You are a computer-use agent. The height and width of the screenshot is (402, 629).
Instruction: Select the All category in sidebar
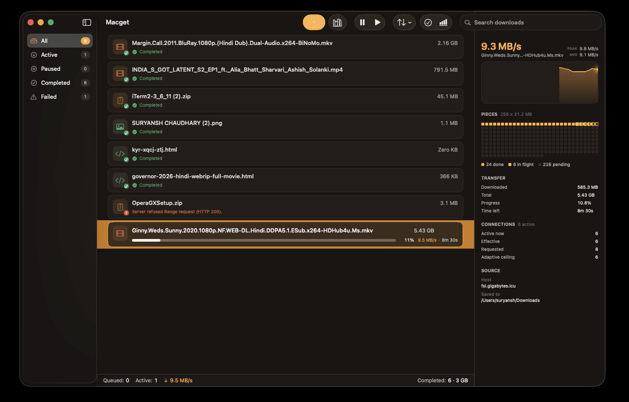(x=60, y=41)
